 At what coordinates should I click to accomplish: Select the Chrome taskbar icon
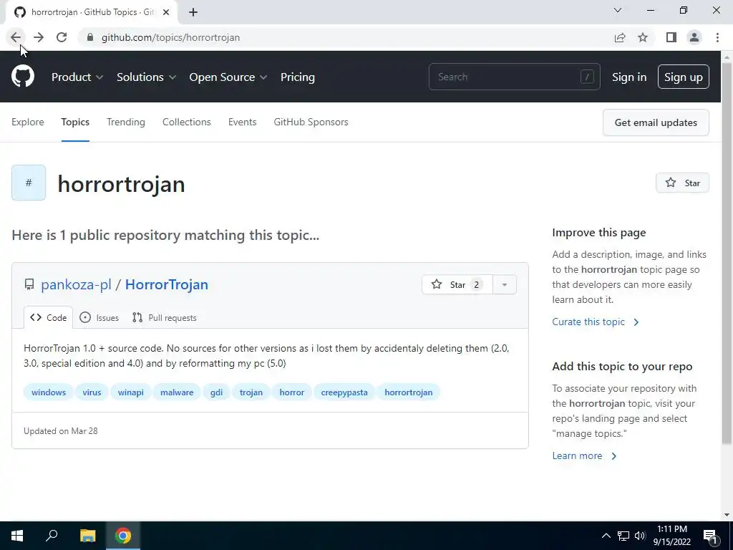tap(123, 536)
